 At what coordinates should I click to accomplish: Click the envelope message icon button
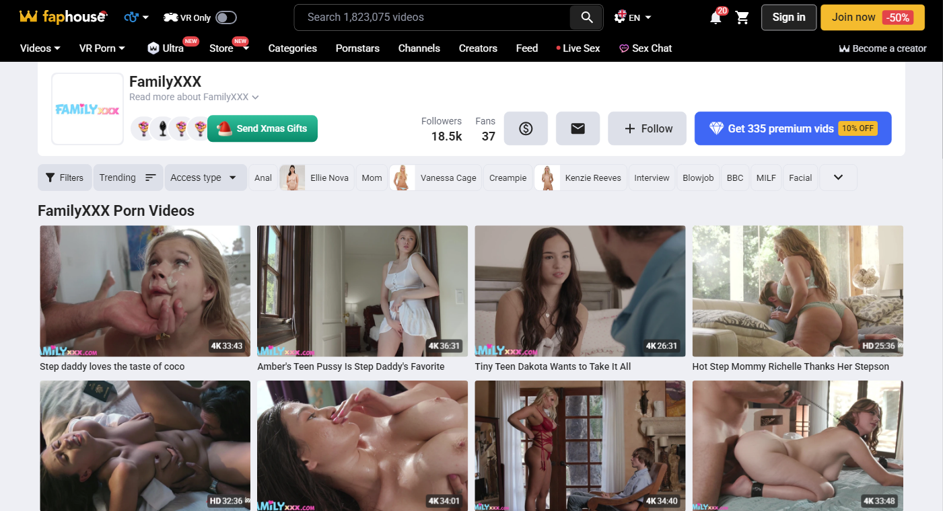coord(578,128)
